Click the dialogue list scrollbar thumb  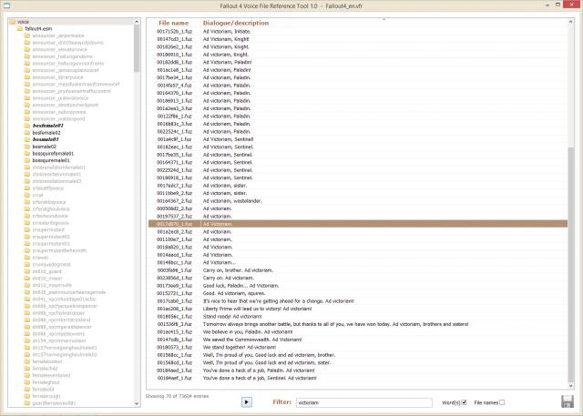tap(571, 263)
